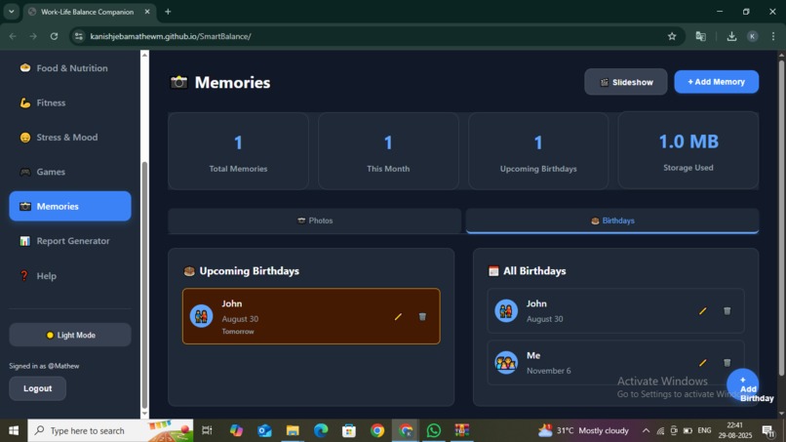Image resolution: width=786 pixels, height=442 pixels.
Task: Bookmark this page with the star
Action: coord(672,36)
